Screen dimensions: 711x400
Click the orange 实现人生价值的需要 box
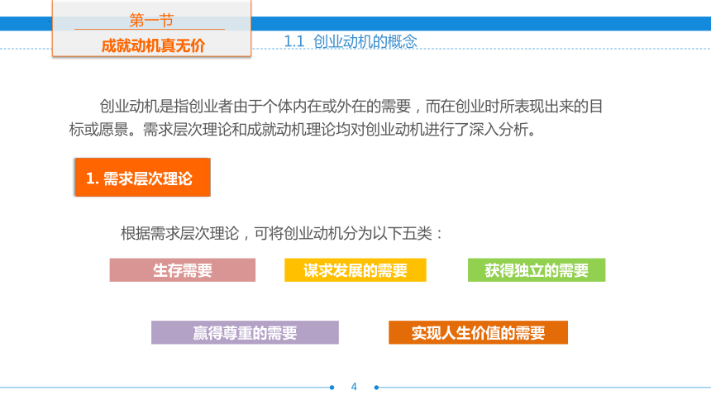point(478,332)
